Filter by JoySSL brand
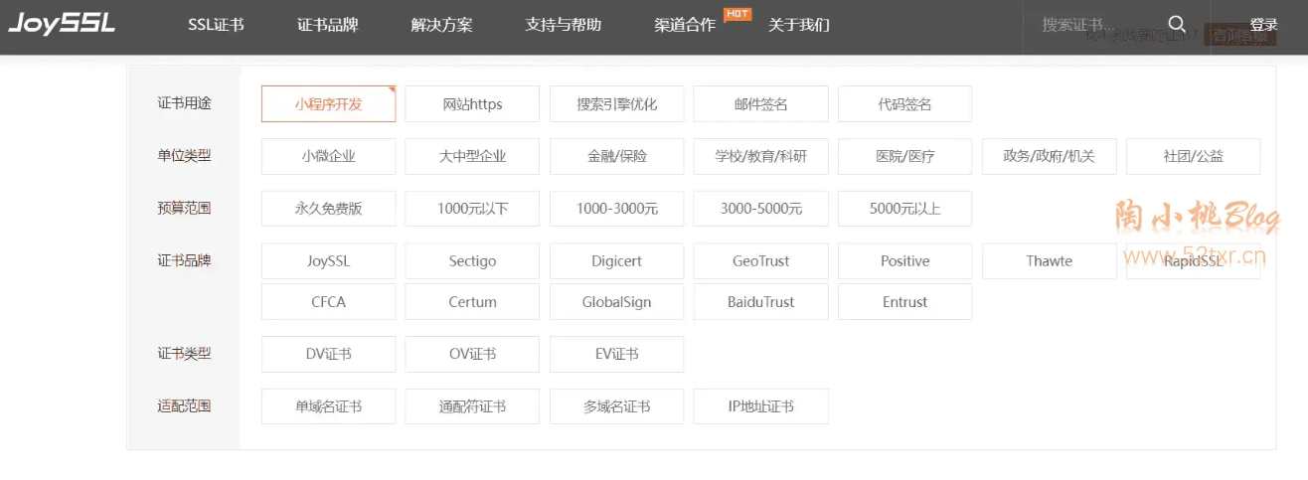This screenshot has height=480, width=1308. pyautogui.click(x=328, y=261)
